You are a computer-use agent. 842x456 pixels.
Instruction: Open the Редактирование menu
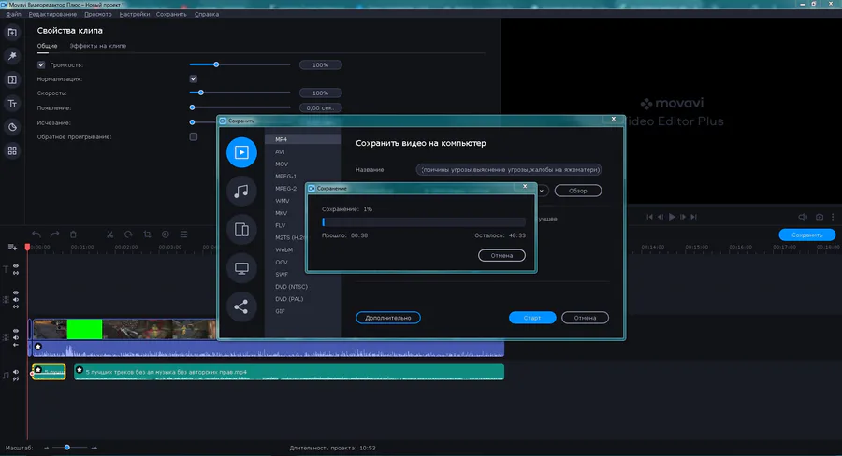point(52,15)
